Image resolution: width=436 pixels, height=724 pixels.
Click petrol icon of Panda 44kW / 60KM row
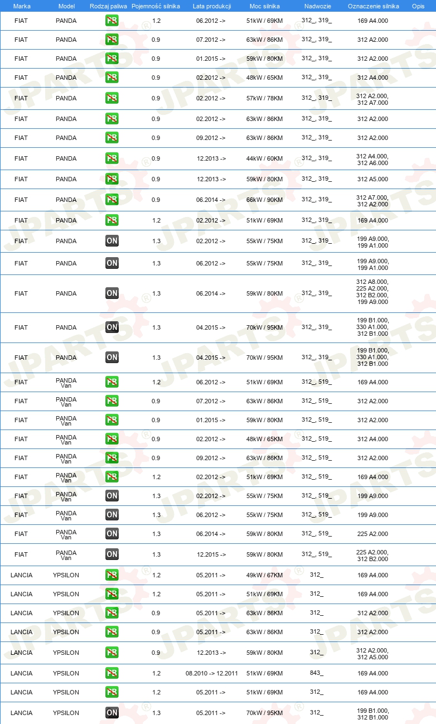[112, 158]
